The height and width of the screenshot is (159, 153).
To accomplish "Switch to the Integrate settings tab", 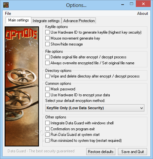I will point(46,21).
